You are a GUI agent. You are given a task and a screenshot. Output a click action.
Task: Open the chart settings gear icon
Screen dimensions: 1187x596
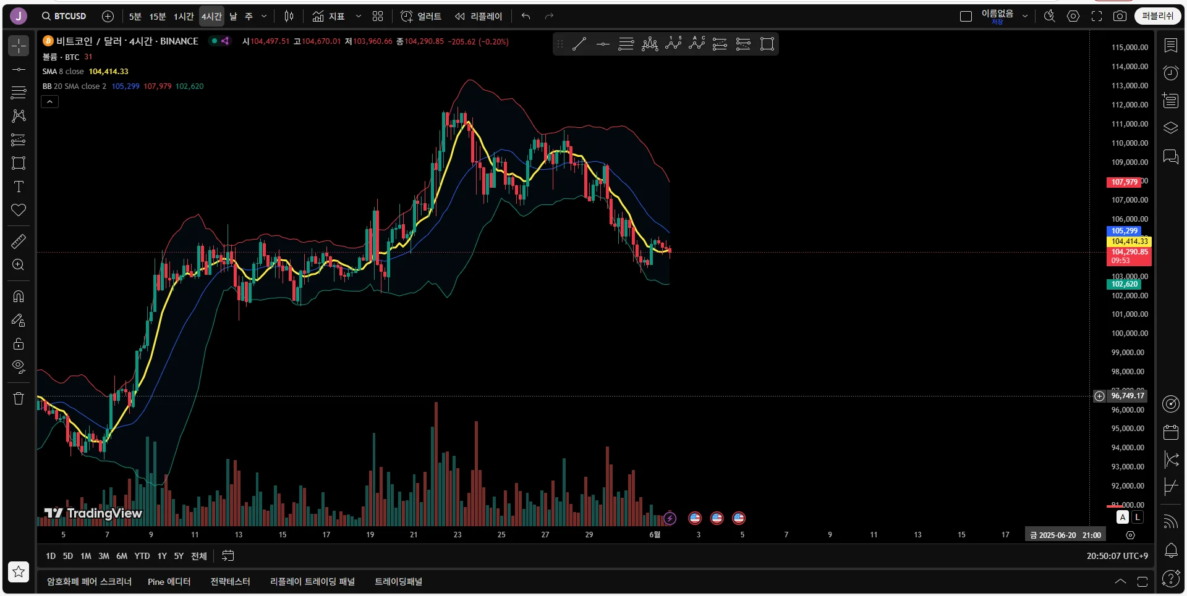click(1073, 17)
